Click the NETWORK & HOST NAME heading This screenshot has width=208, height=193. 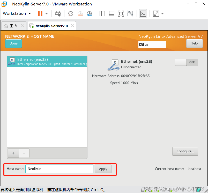click(x=30, y=36)
